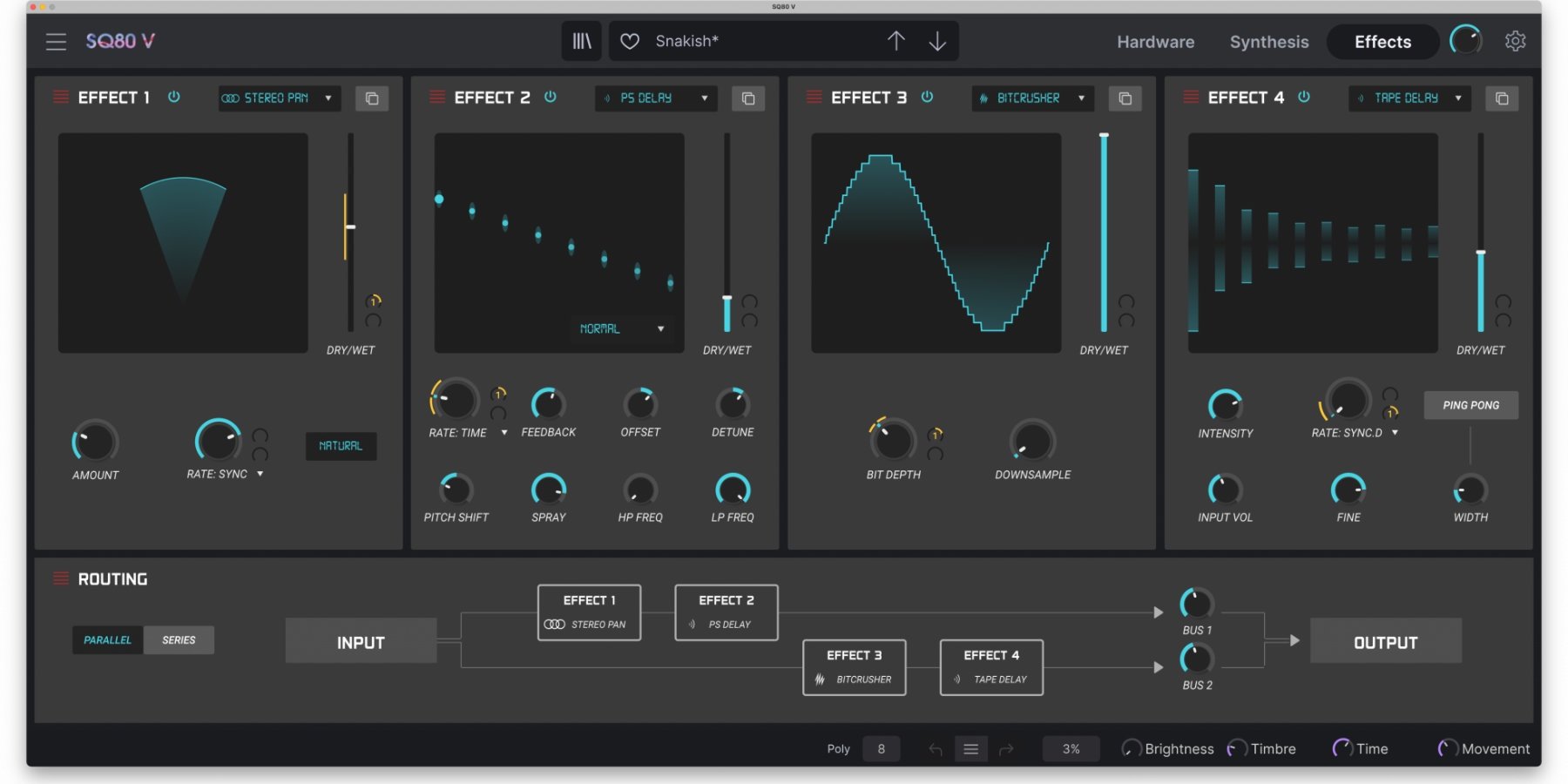This screenshot has height=784, width=1568.
Task: Load next preset with down arrow
Action: (x=937, y=41)
